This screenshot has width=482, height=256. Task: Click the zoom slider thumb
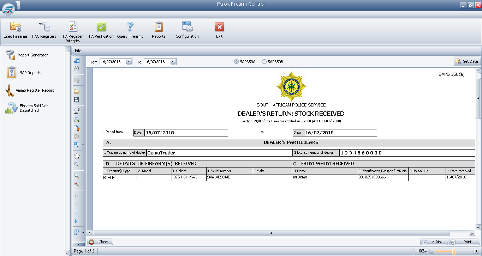[x=454, y=251]
